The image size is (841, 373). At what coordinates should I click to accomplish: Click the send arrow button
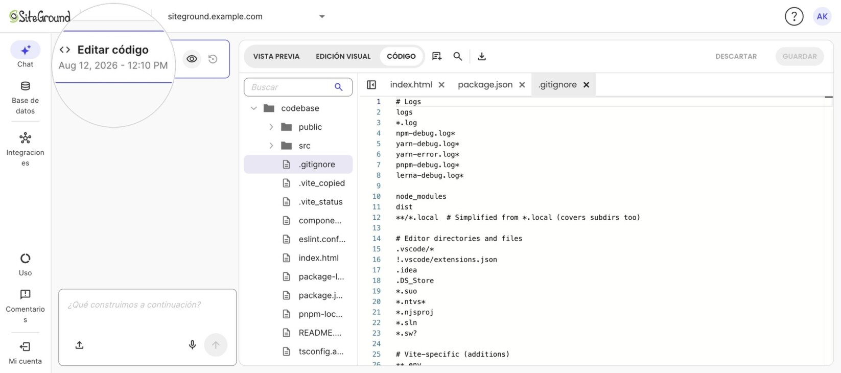pos(216,345)
